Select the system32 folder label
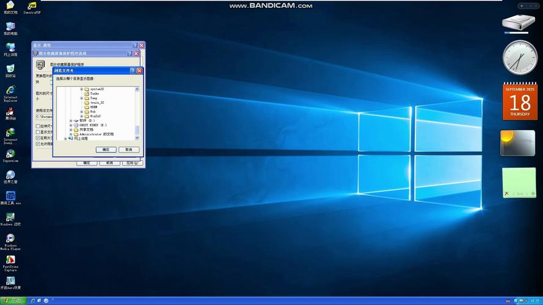This screenshot has width=543, height=305. [97, 89]
